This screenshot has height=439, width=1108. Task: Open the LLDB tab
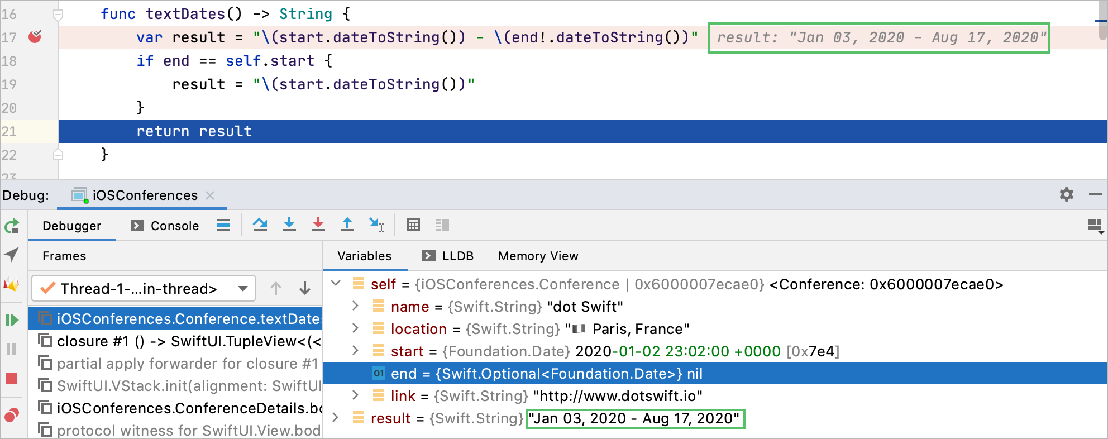[x=448, y=256]
